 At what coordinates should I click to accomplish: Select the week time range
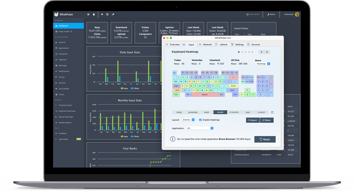(x=206, y=112)
